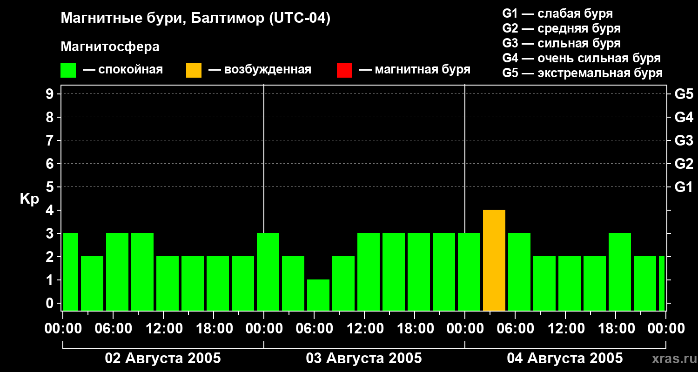Click the y-axis value 0
The width and height of the screenshot is (698, 372).
click(x=51, y=303)
